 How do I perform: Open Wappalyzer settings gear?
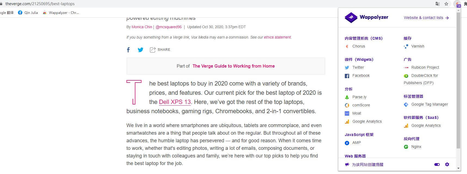(447, 164)
